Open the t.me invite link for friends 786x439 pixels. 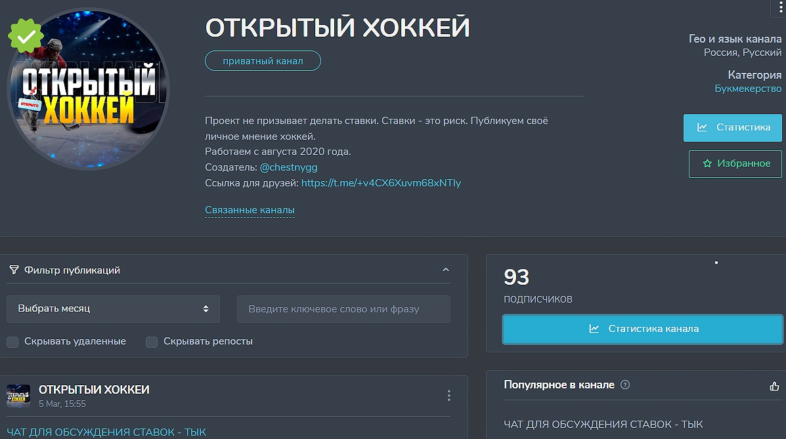point(381,183)
